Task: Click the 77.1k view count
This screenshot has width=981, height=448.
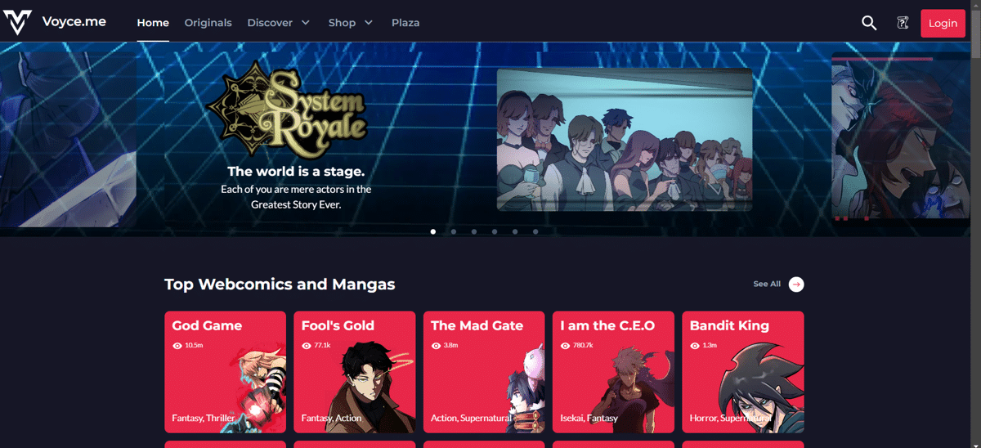Action: (x=322, y=346)
